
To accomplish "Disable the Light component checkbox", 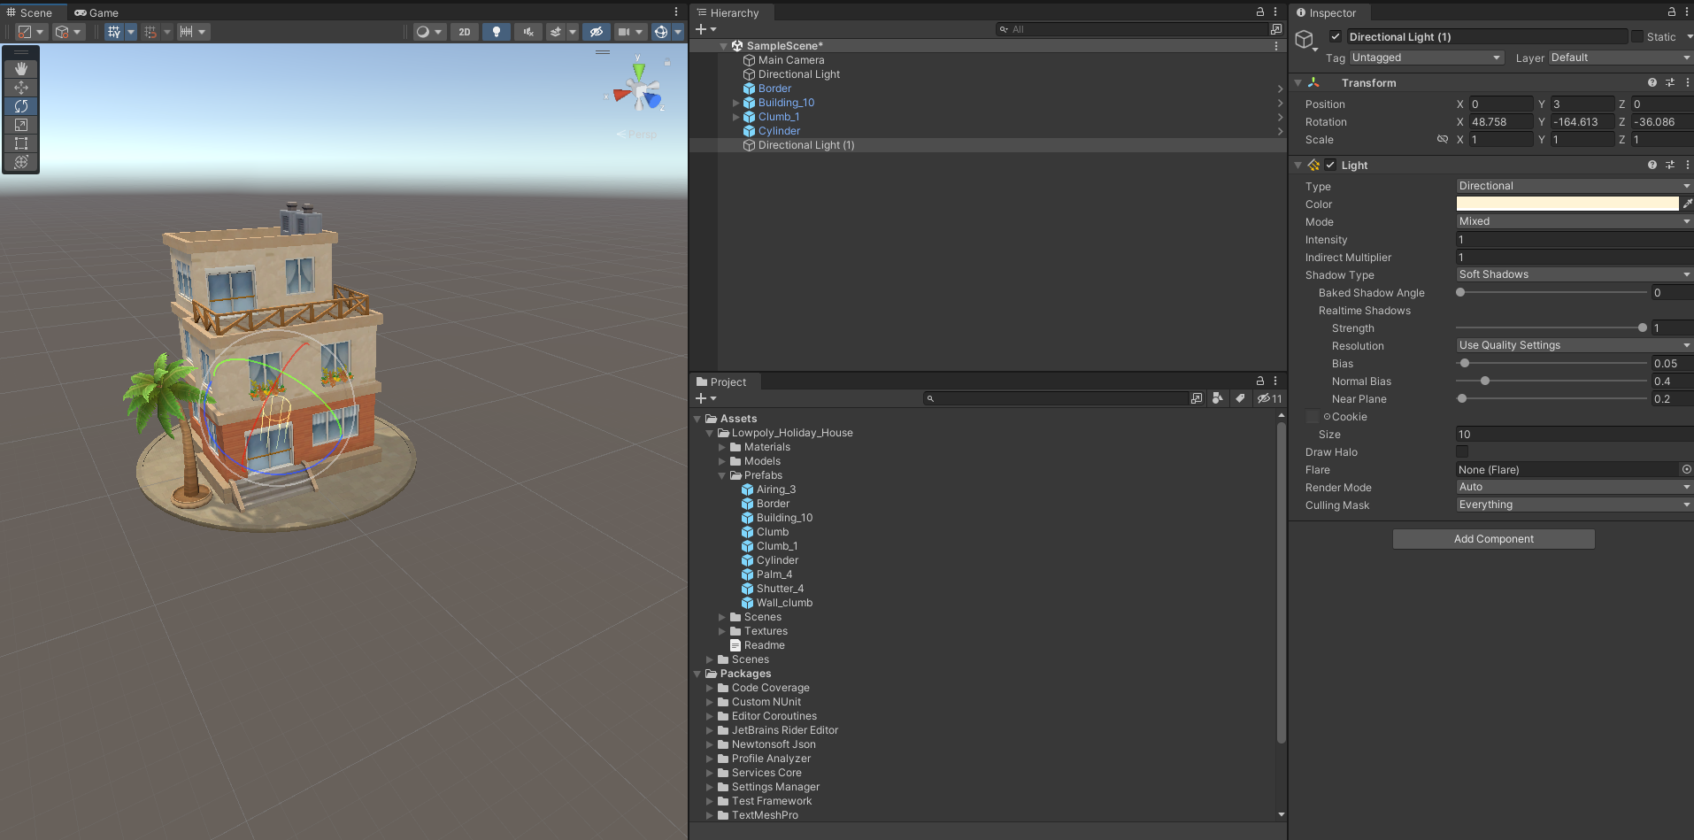I will (1330, 166).
